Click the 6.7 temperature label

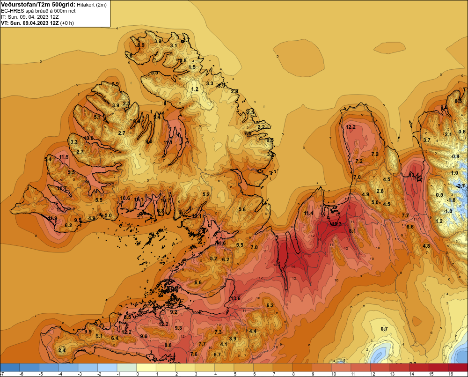pos(217,355)
